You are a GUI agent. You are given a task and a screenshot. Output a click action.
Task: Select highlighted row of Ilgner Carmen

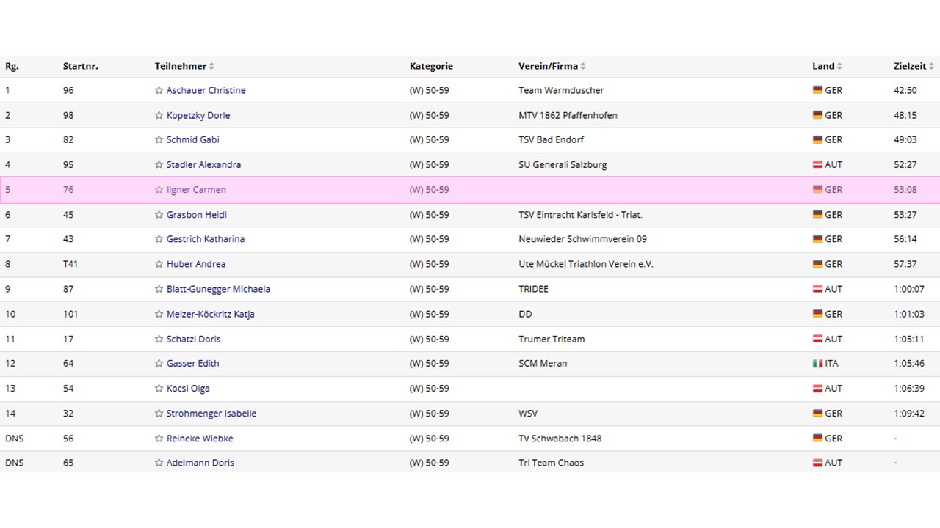pyautogui.click(x=470, y=189)
